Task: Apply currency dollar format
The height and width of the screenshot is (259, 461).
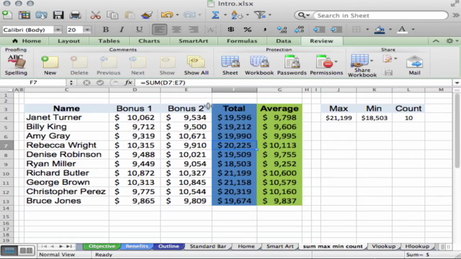Action: [230, 29]
